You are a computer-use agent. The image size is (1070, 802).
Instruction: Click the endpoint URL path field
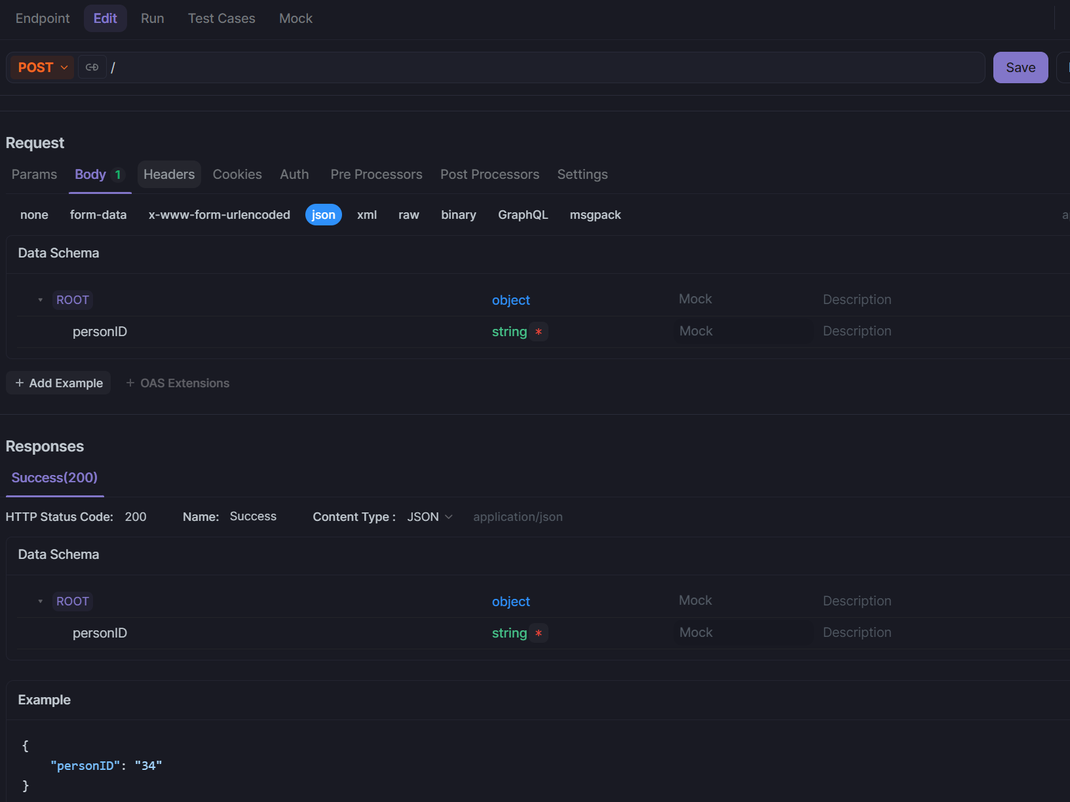coord(544,67)
